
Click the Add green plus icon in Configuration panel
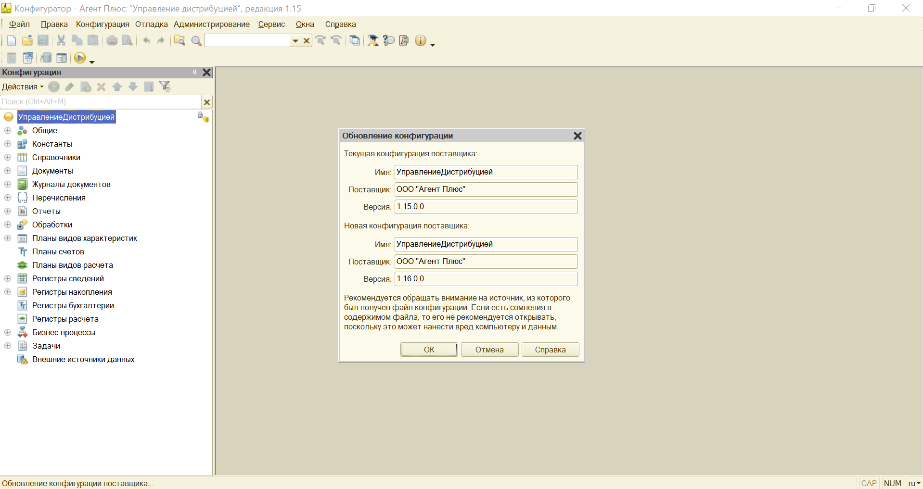click(x=54, y=87)
